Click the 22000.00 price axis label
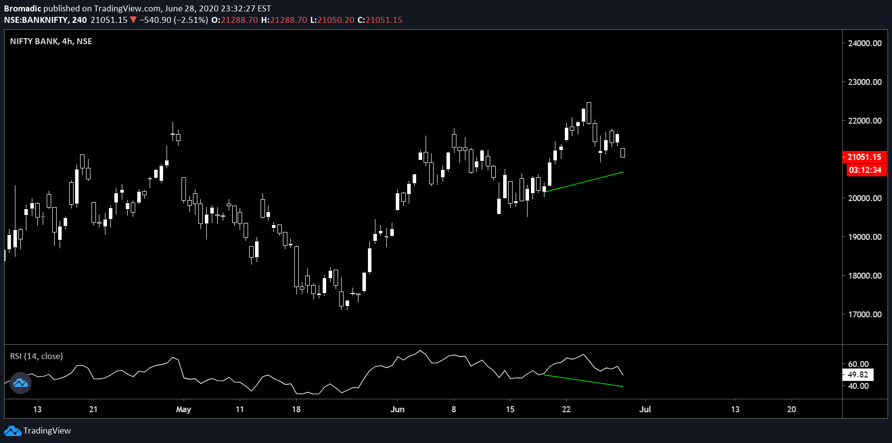 coord(865,121)
